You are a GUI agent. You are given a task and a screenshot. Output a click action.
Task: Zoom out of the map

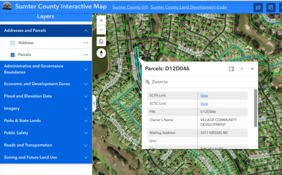coord(101,30)
